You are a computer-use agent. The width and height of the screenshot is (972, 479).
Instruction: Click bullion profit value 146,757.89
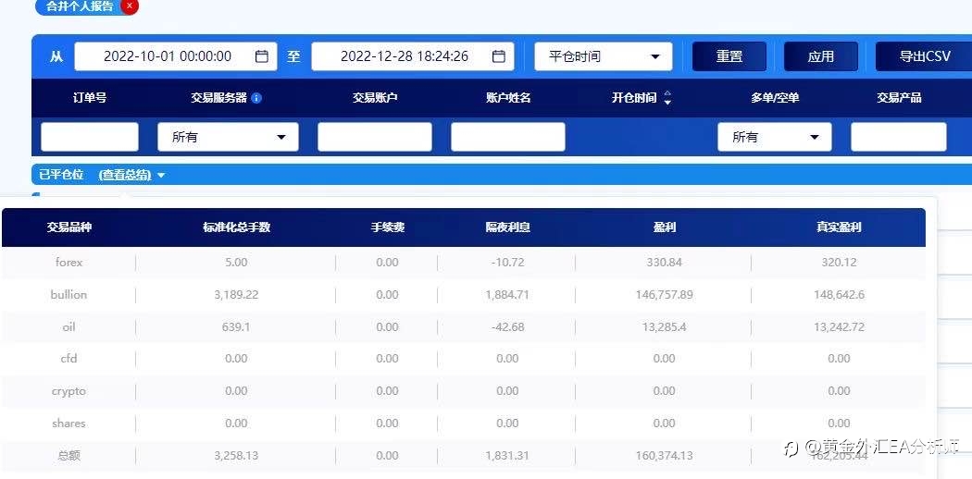[664, 295]
